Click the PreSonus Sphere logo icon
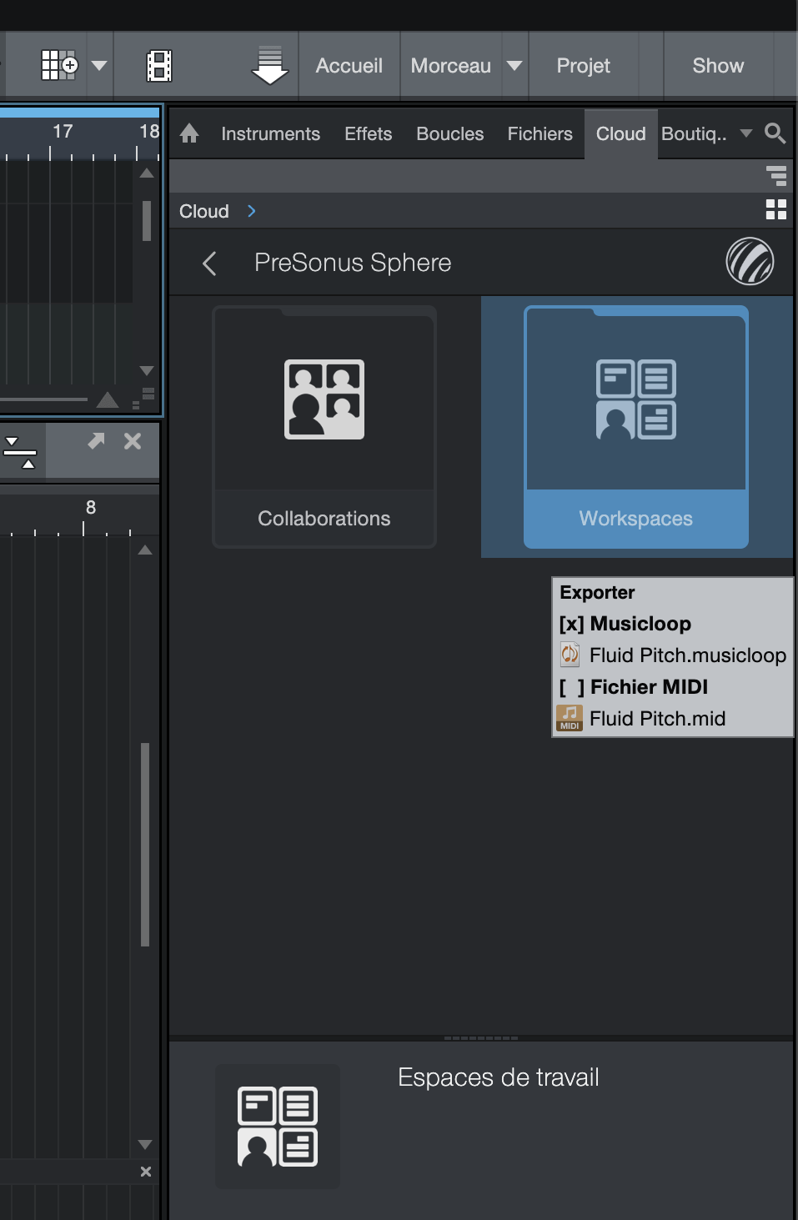The image size is (798, 1220). pyautogui.click(x=748, y=262)
